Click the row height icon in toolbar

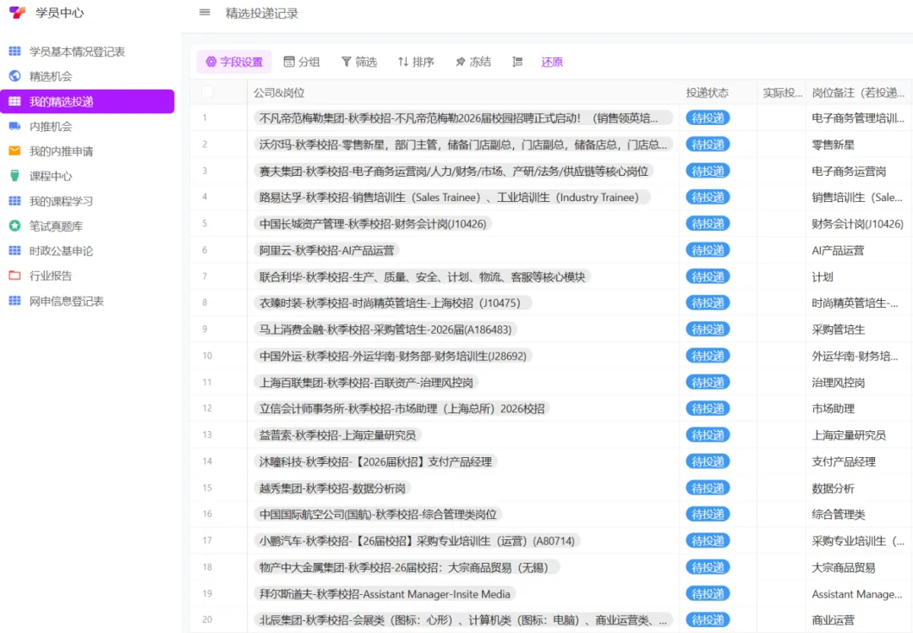(x=518, y=62)
